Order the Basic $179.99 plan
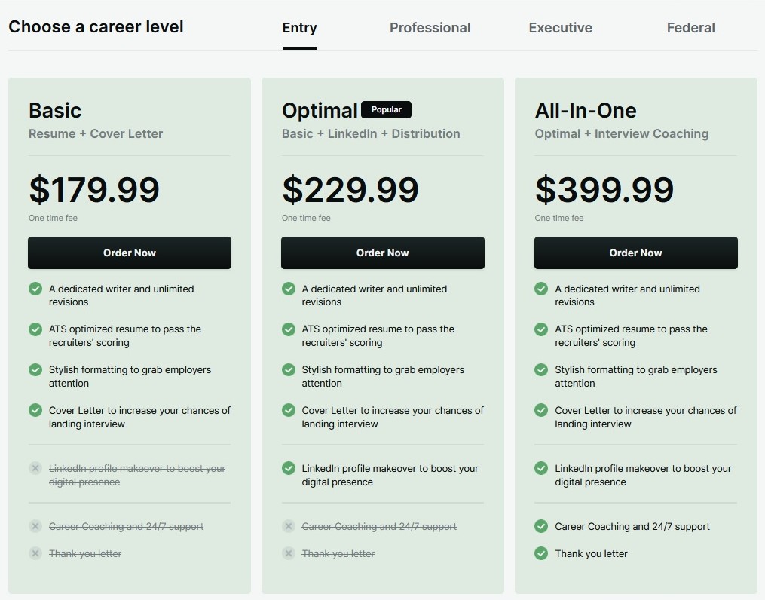This screenshot has width=765, height=600. (130, 253)
